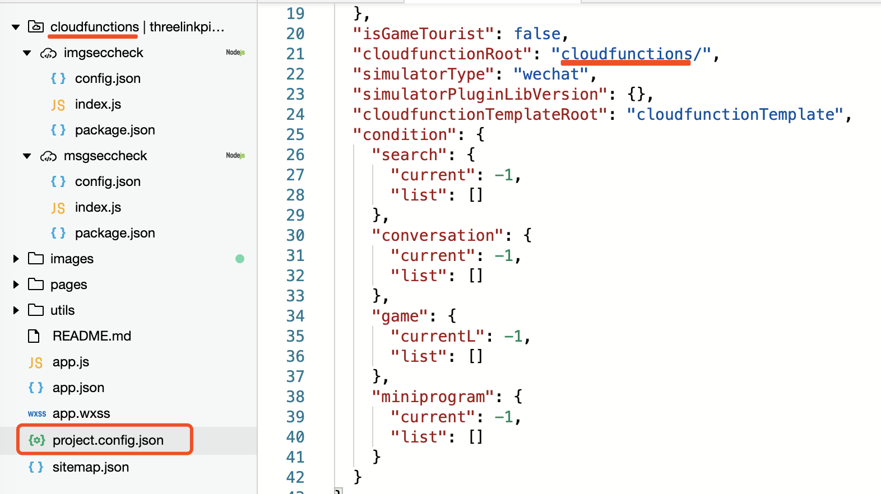
Task: Click line number 21 in the gutter
Action: (295, 54)
